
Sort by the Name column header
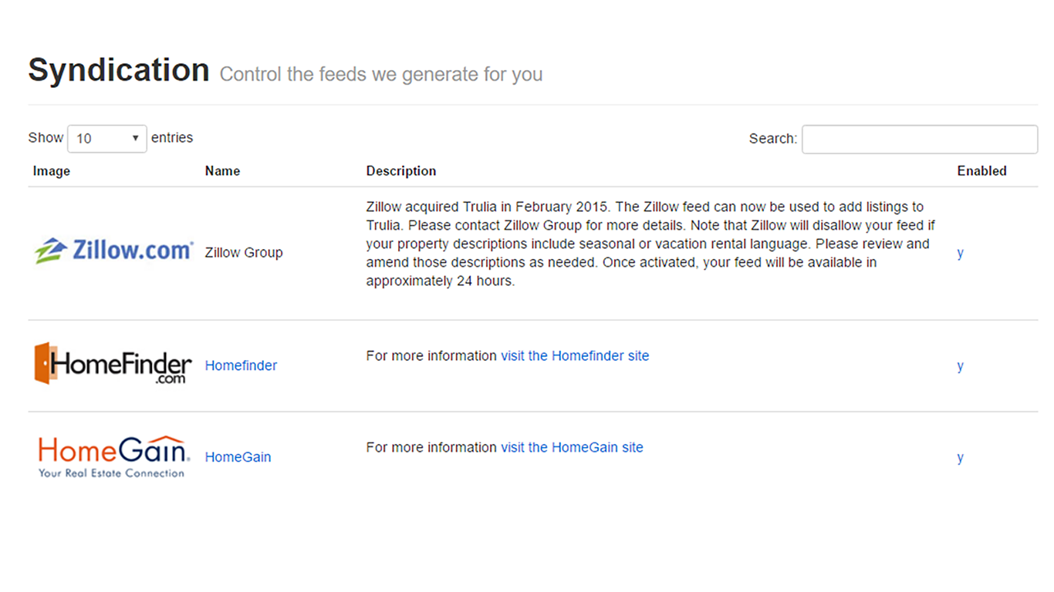[x=222, y=171]
